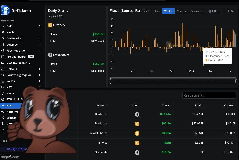Viewport: 239px width, 160px height.
Task: Click the Ethereum coin icon in Daily Stats
Action: pyautogui.click(x=50, y=55)
